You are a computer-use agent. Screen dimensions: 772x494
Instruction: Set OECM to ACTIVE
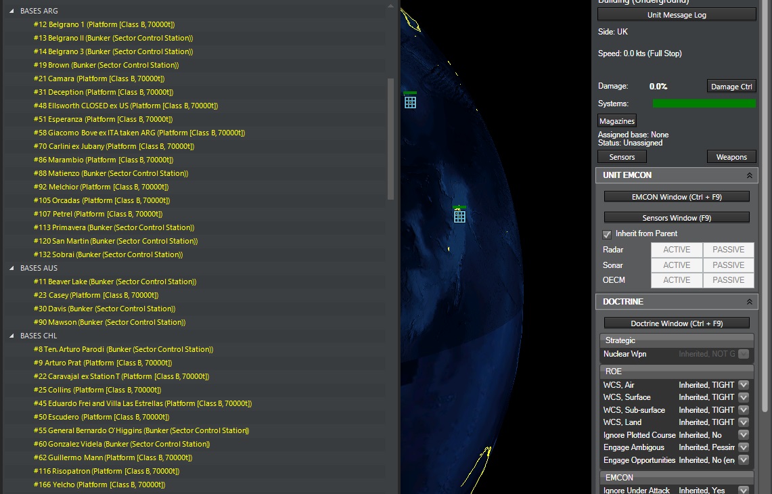tap(677, 279)
